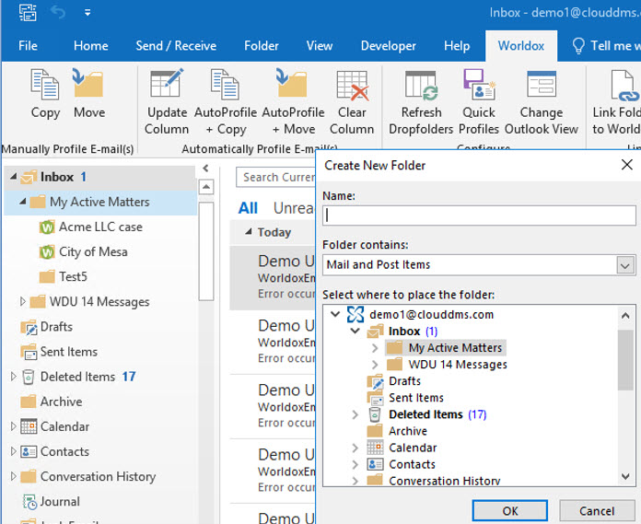Click OK in Create New Folder dialog
This screenshot has width=641, height=524.
[509, 511]
